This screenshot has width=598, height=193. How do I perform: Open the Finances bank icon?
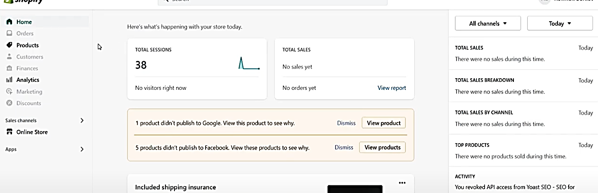tap(9, 68)
